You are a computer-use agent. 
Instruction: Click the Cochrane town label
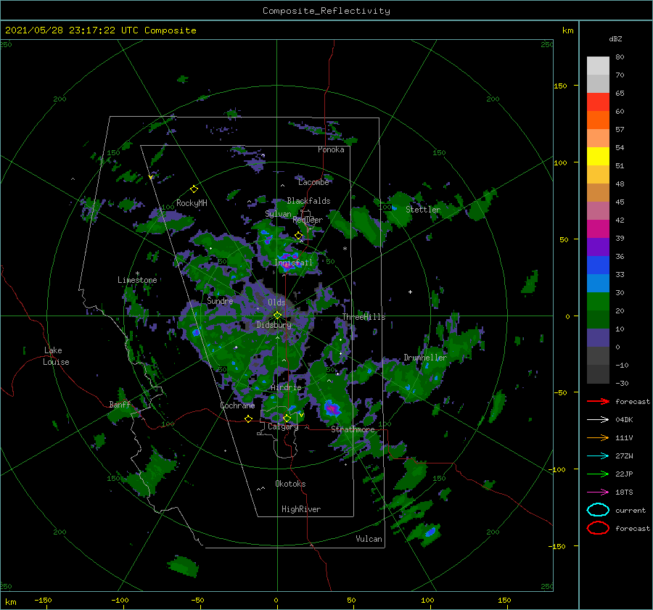[x=237, y=405]
